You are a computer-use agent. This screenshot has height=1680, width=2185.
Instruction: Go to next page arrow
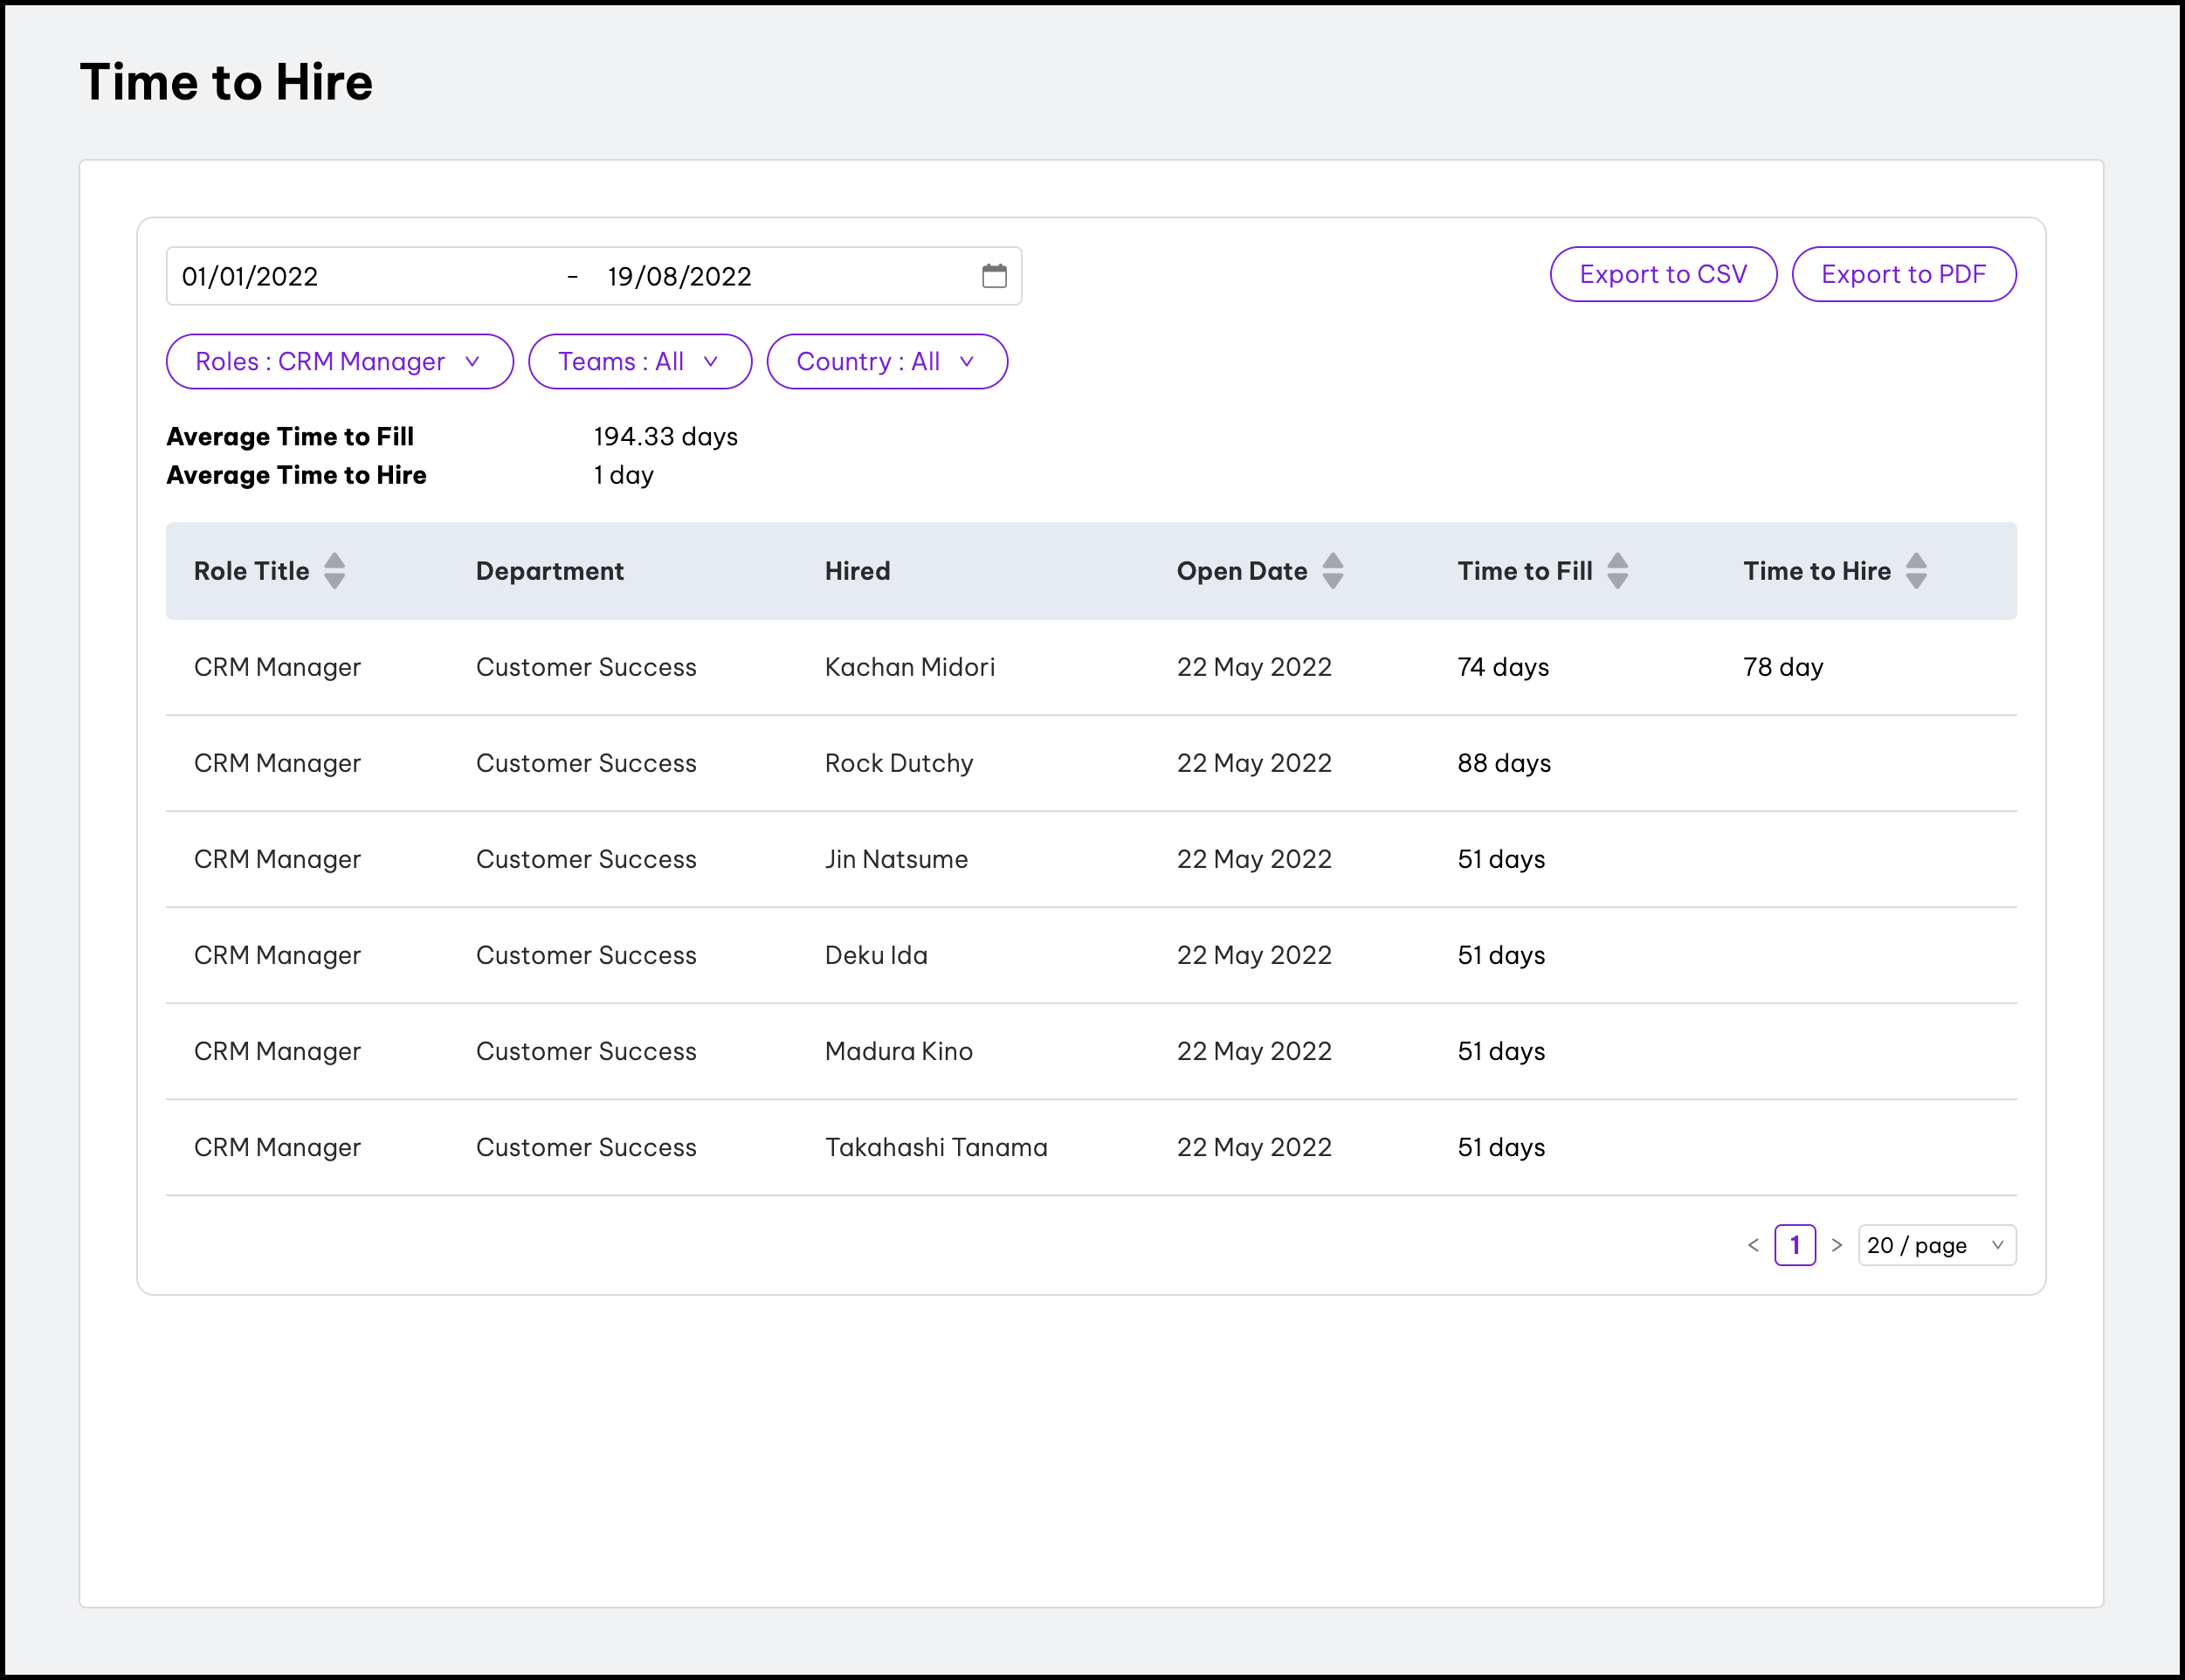[1836, 1245]
